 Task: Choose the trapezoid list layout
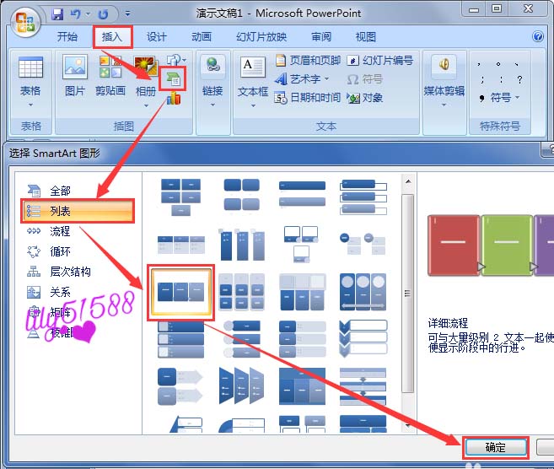tap(242, 385)
